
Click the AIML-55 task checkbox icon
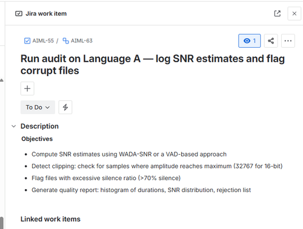(27, 41)
